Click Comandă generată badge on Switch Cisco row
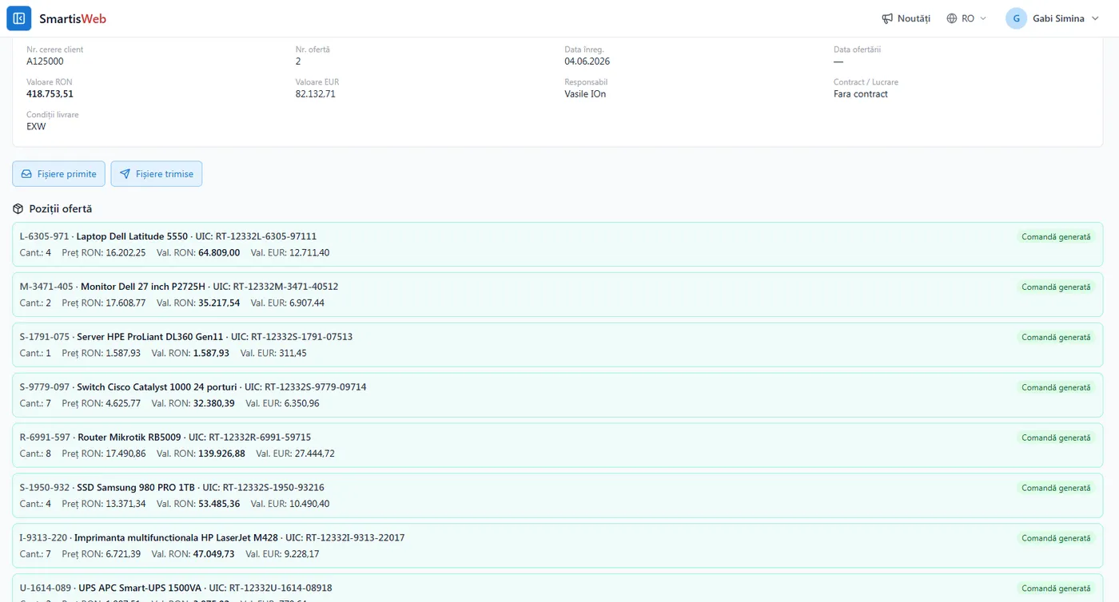This screenshot has height=602, width=1119. (x=1056, y=388)
